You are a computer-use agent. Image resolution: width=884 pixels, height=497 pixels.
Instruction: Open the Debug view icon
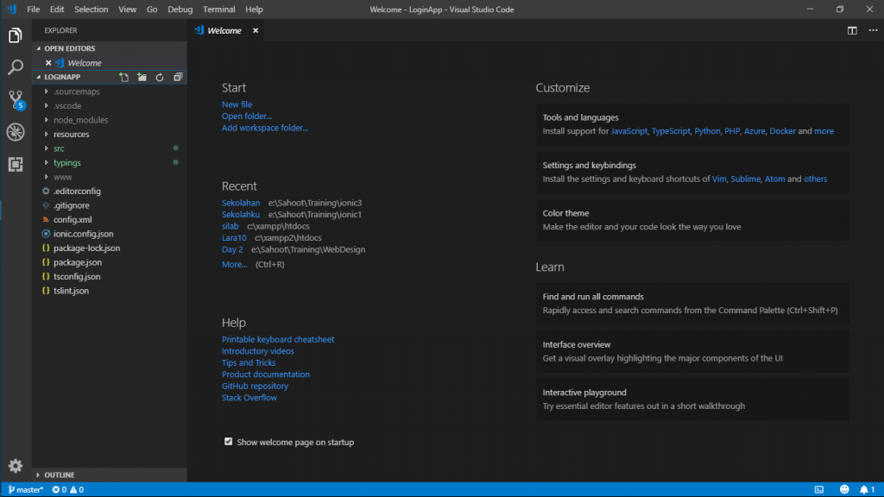coord(16,132)
